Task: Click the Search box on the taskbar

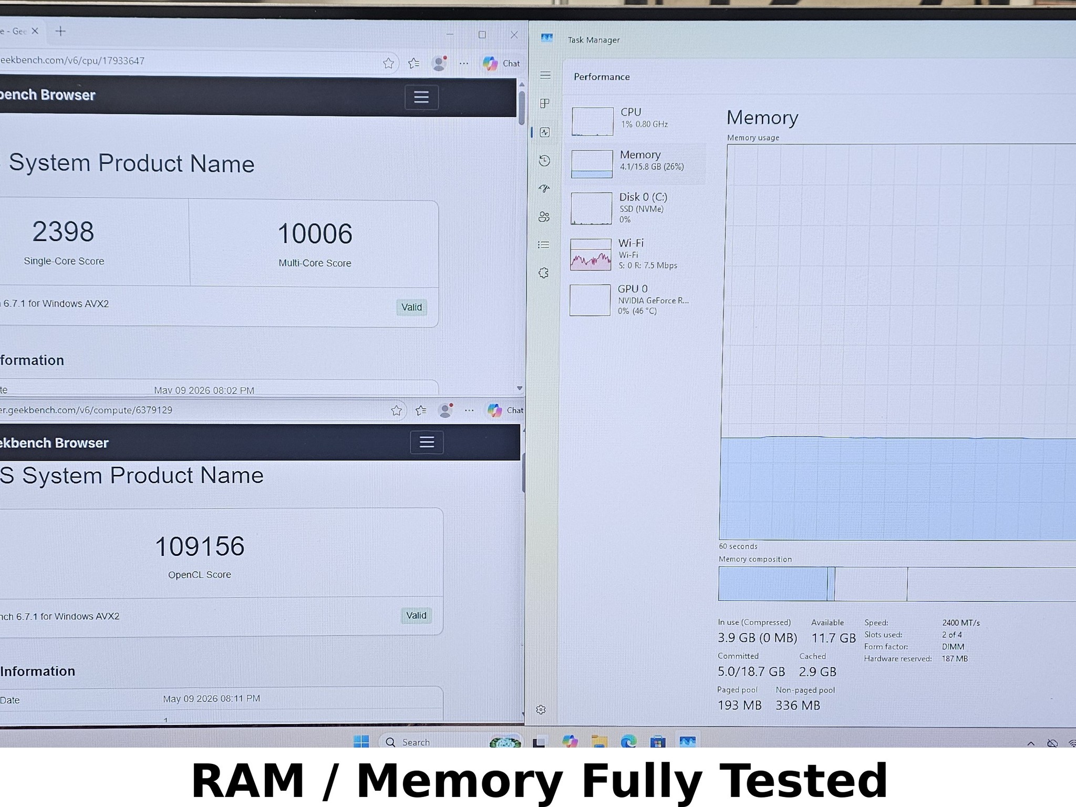Action: point(449,741)
